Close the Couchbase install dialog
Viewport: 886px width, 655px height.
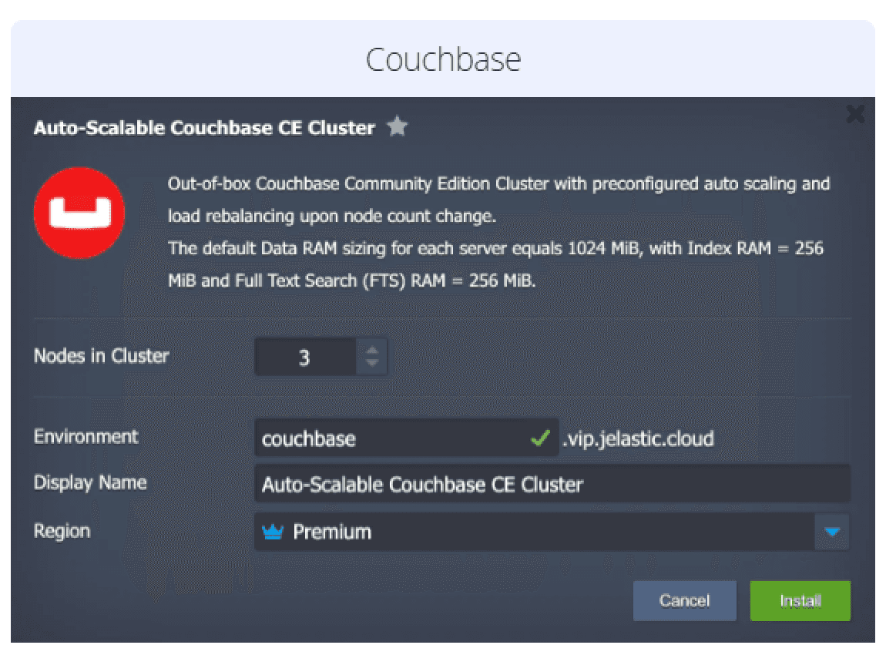click(855, 115)
